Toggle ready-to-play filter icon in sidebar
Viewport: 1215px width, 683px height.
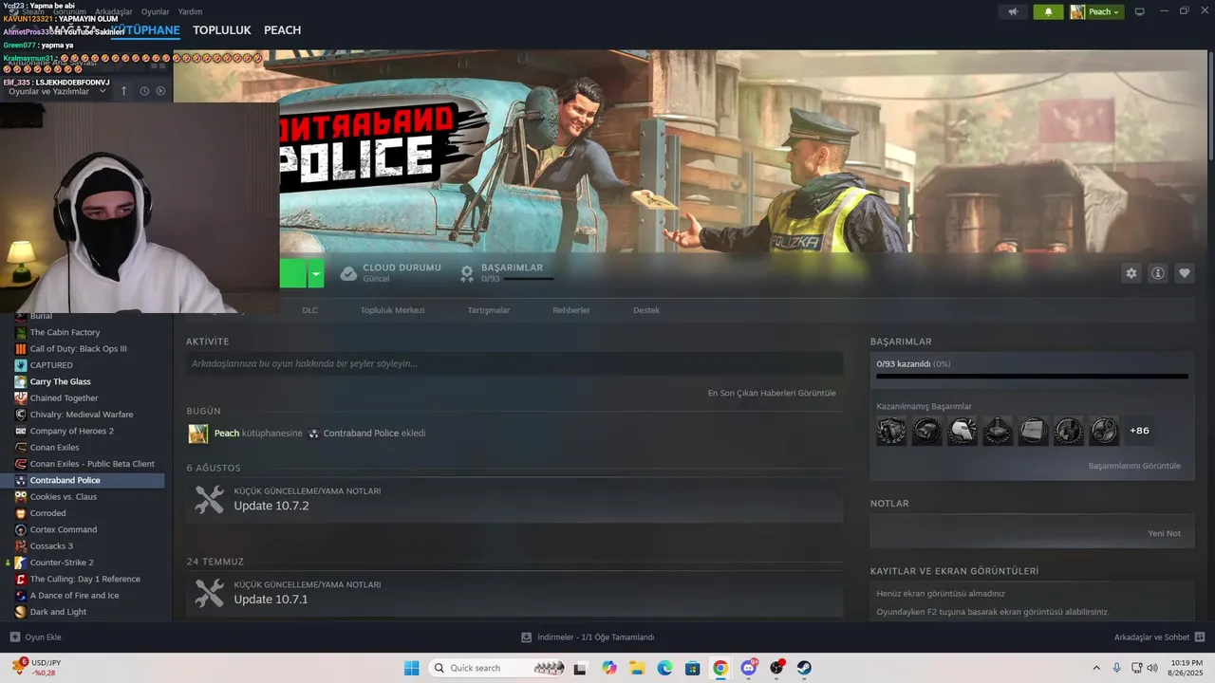[x=160, y=91]
